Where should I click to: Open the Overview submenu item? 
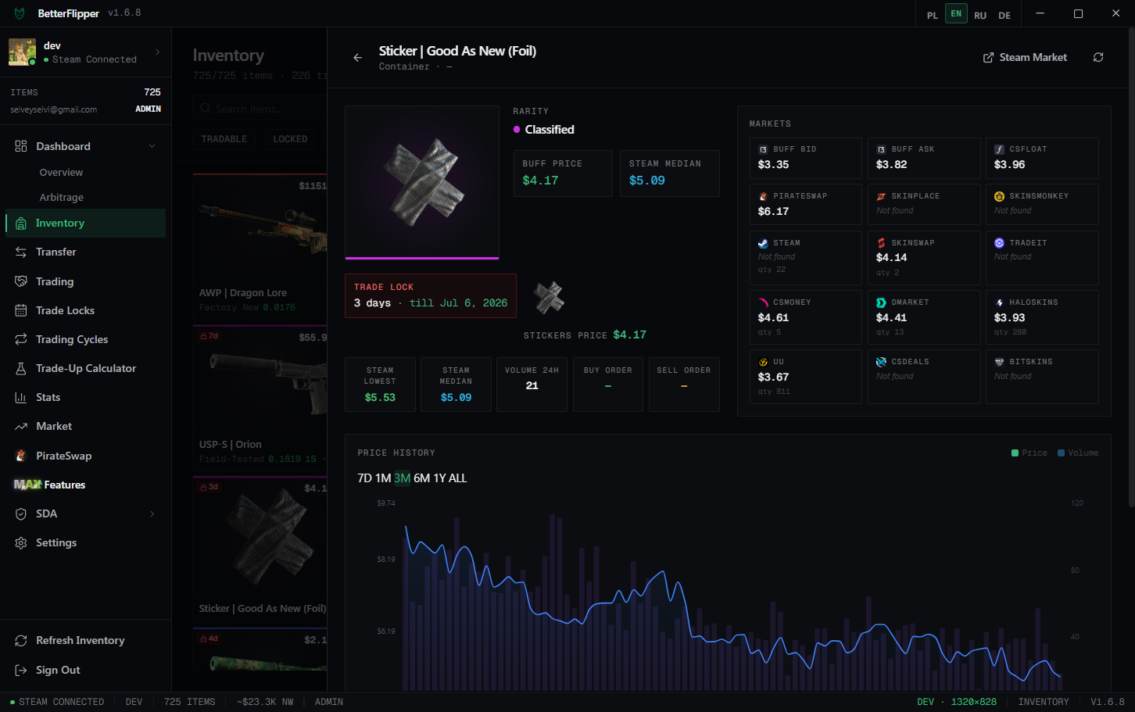click(61, 172)
